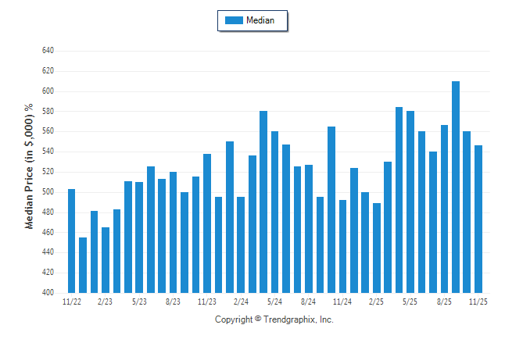Click the bar for 8/23
Screen dimensions: 505x339
174,233
